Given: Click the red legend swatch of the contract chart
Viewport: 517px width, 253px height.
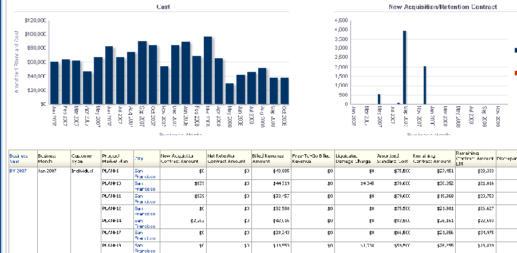Looking at the screenshot, I should coord(515,73).
